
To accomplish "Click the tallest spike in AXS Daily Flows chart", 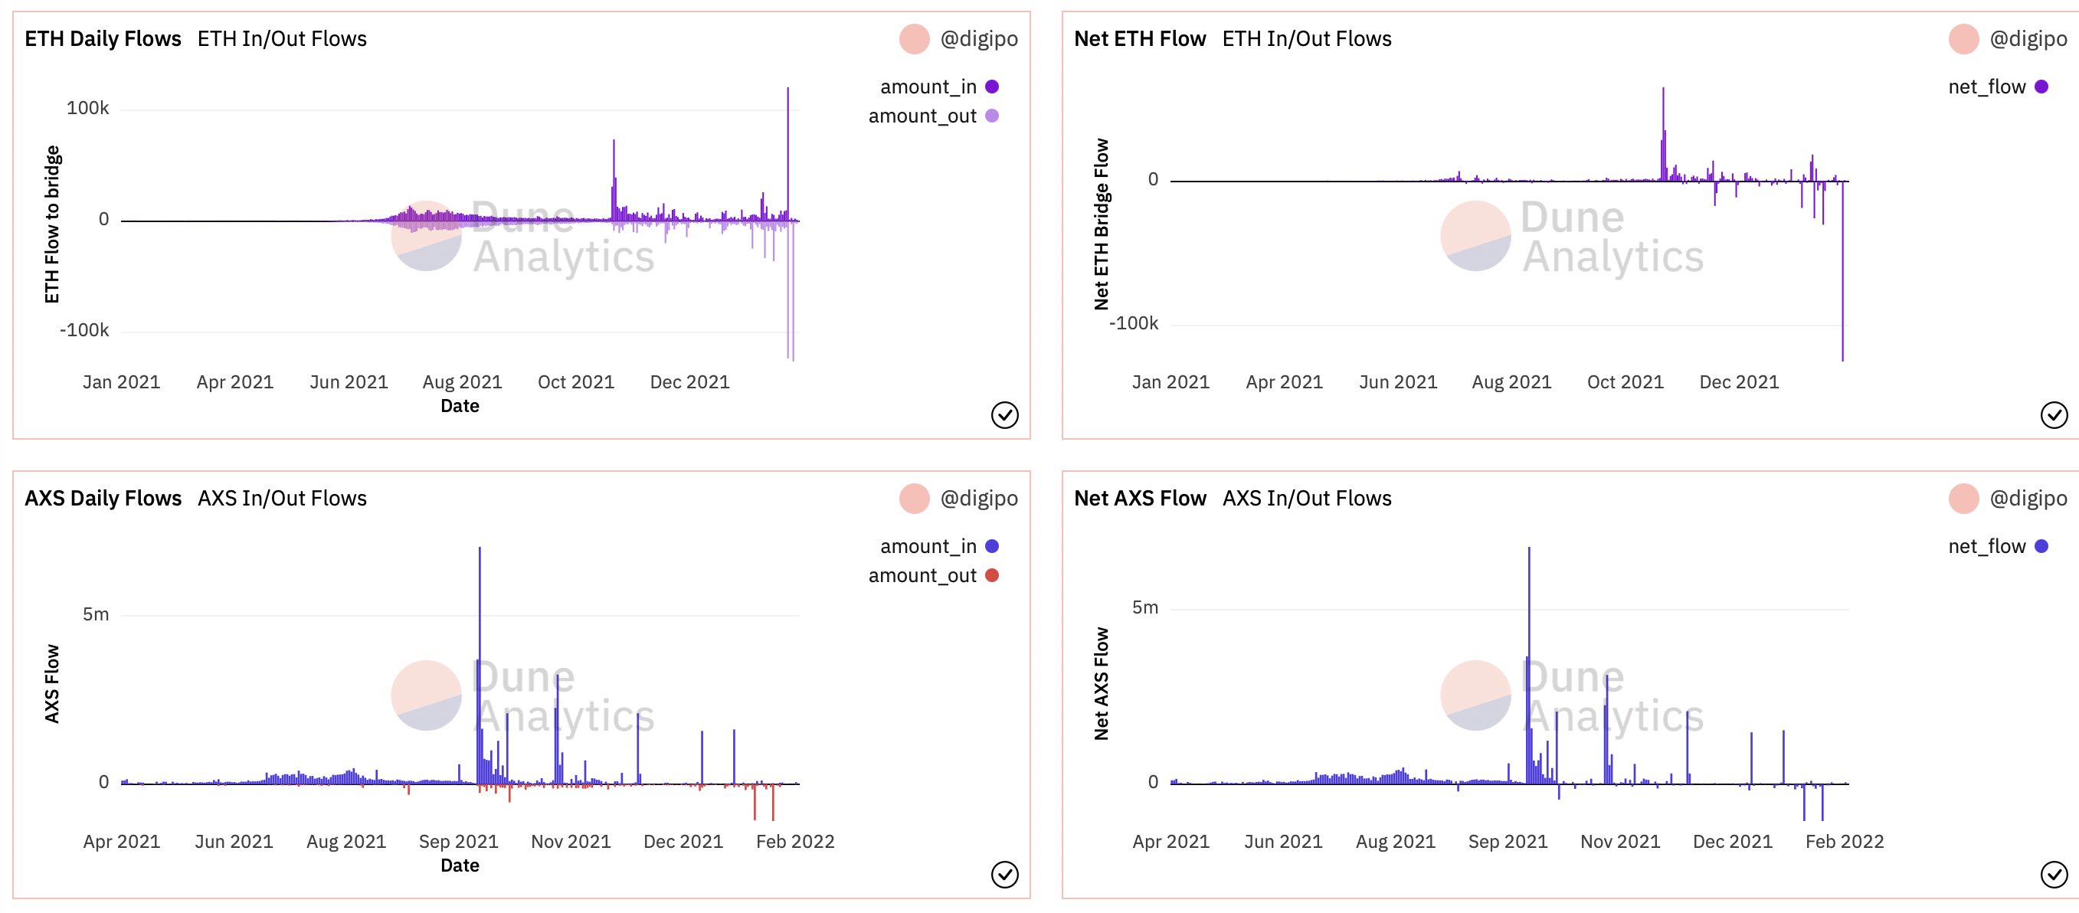I will pyautogui.click(x=480, y=665).
